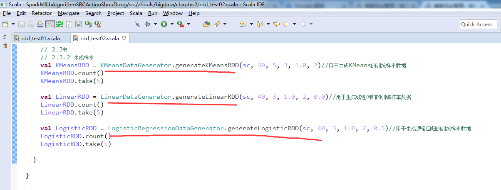Open the Navigate menu

tap(69, 13)
